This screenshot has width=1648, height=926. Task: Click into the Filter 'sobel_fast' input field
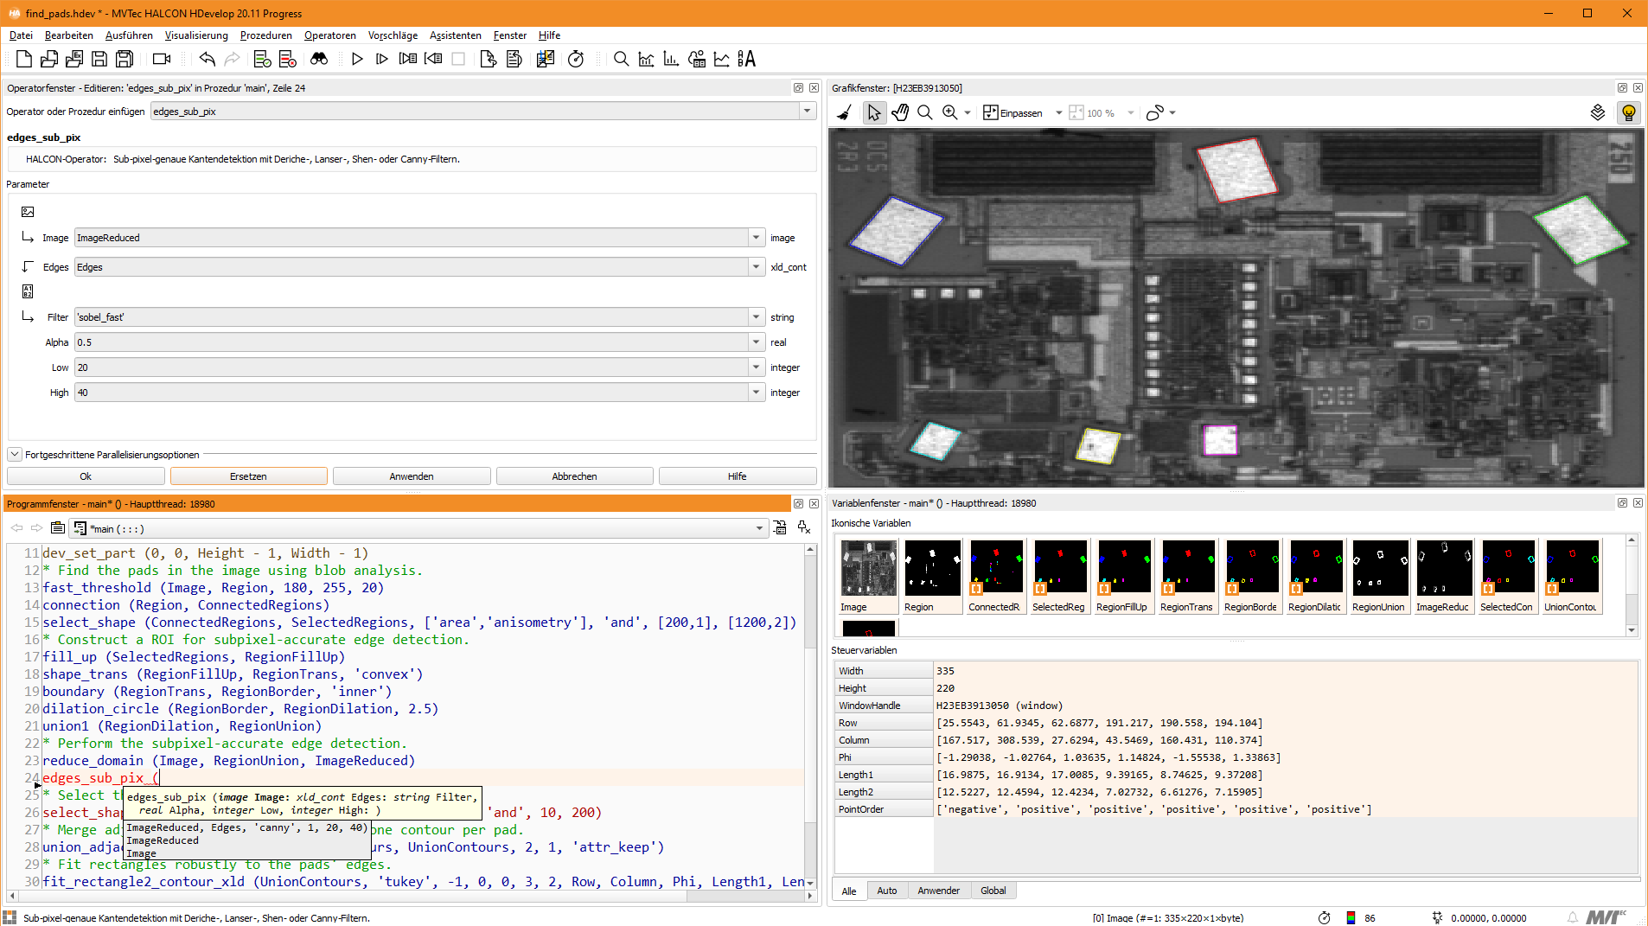[412, 317]
